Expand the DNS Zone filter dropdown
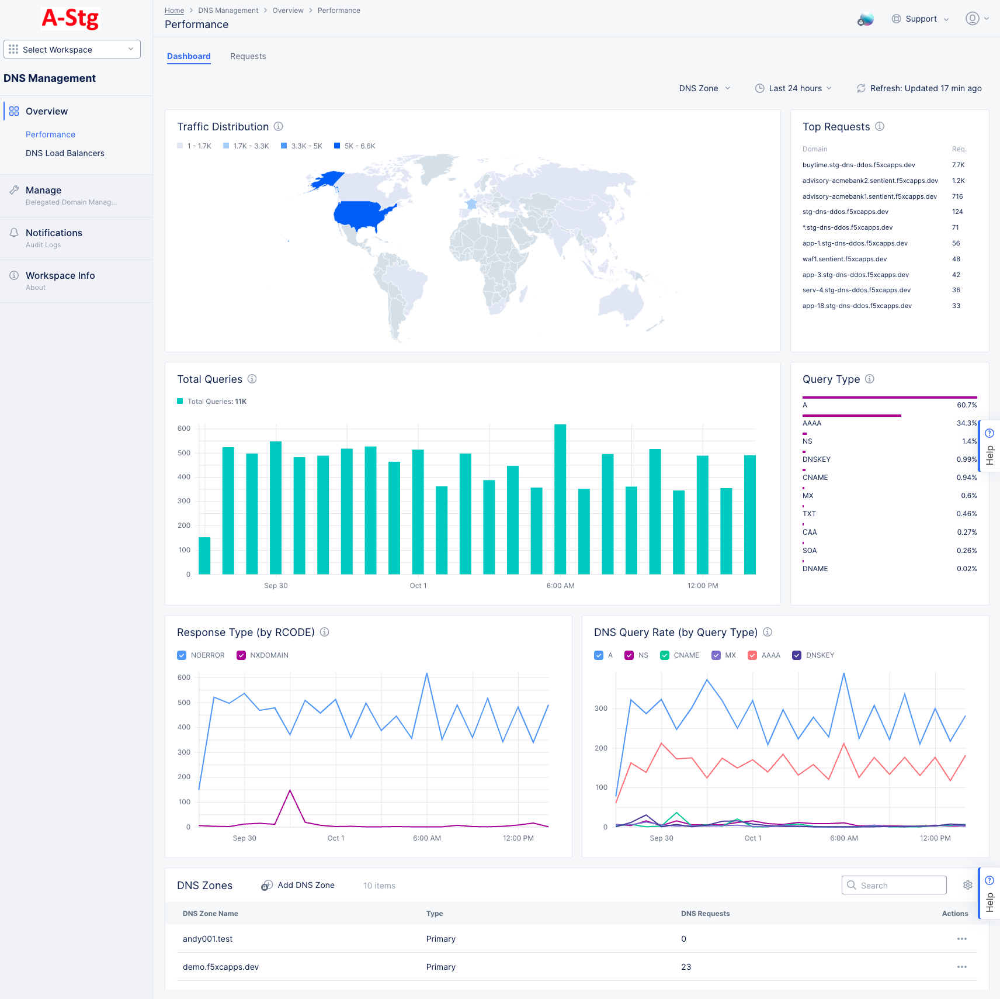Viewport: 1000px width, 999px height. pos(704,88)
